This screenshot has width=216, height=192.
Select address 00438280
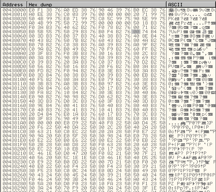point(14,184)
